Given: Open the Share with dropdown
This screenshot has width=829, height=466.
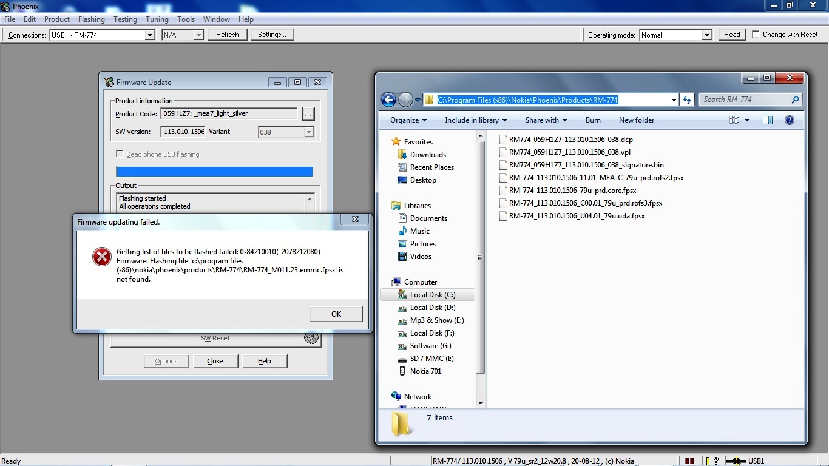Looking at the screenshot, I should pyautogui.click(x=546, y=120).
